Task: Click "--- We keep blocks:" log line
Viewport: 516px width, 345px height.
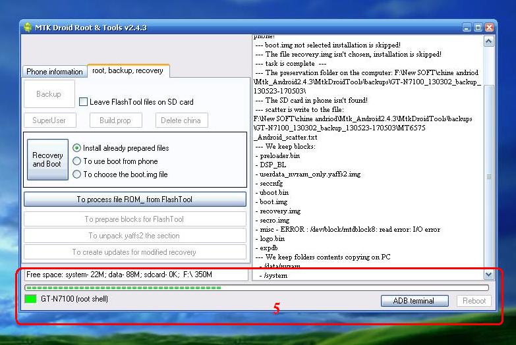Action: (x=285, y=146)
